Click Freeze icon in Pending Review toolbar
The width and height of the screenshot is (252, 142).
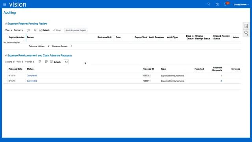[x=29, y=30]
